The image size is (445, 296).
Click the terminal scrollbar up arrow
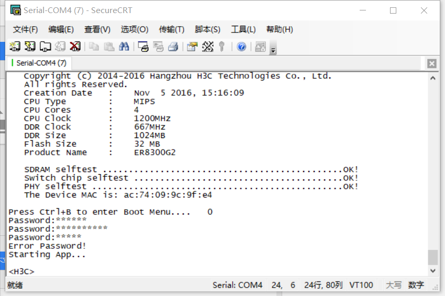[x=433, y=78]
